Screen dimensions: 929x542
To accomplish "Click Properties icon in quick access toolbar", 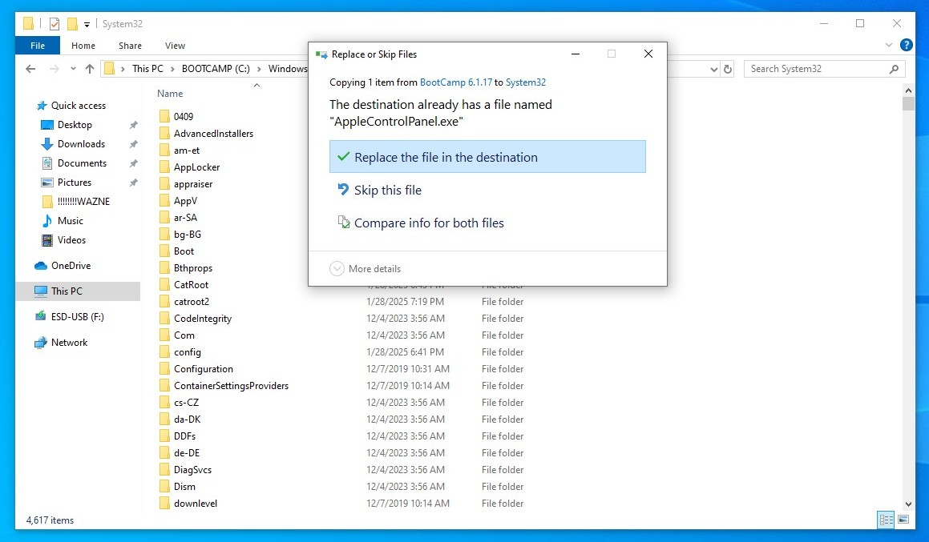I will (55, 24).
